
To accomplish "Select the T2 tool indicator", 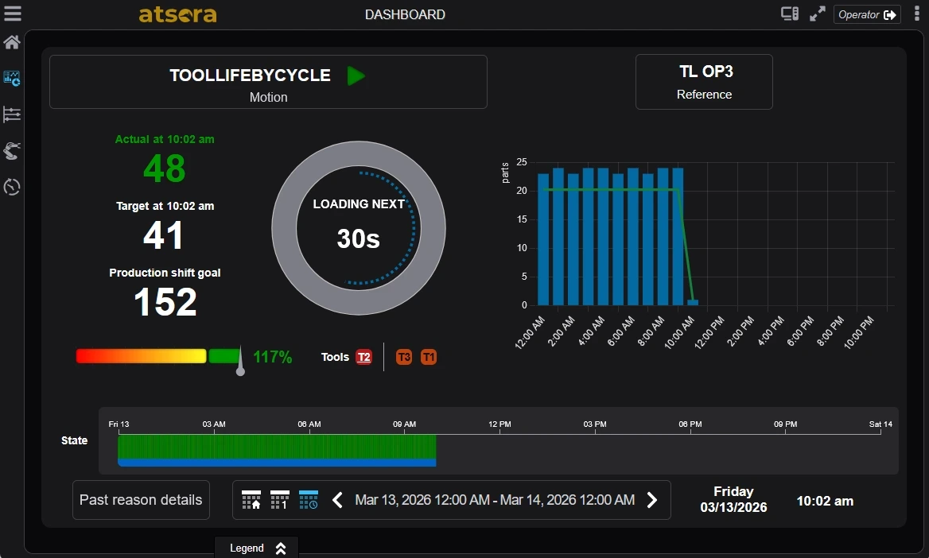I will (x=363, y=357).
